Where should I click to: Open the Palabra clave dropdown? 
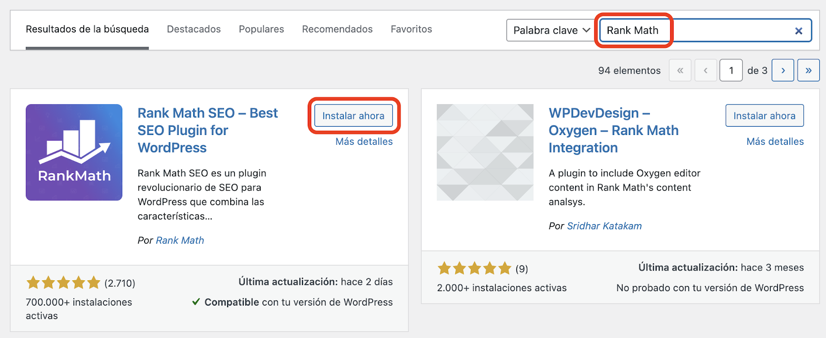[550, 30]
